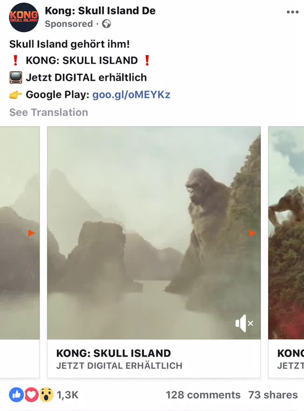View the 128 comments
The width and height of the screenshot is (304, 411).
[203, 395]
